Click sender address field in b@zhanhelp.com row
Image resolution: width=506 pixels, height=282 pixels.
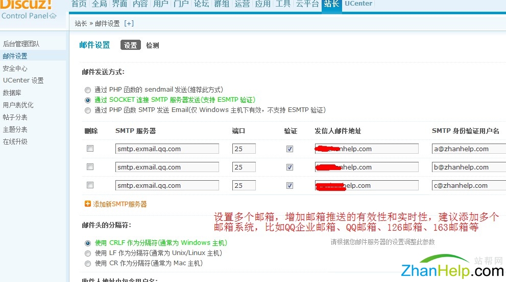367,167
